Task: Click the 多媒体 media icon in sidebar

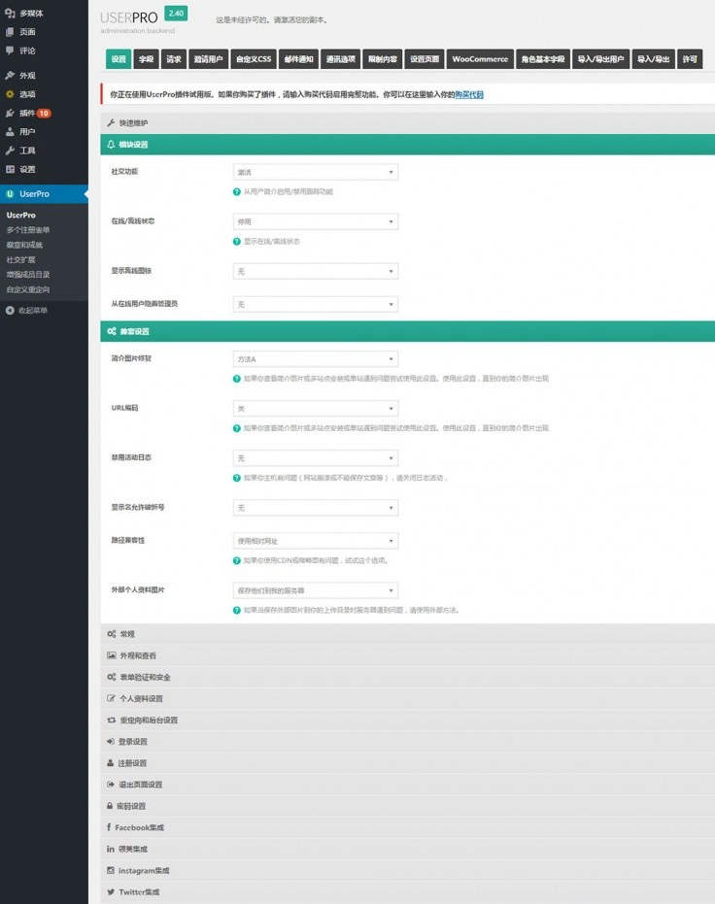Action: pos(10,13)
